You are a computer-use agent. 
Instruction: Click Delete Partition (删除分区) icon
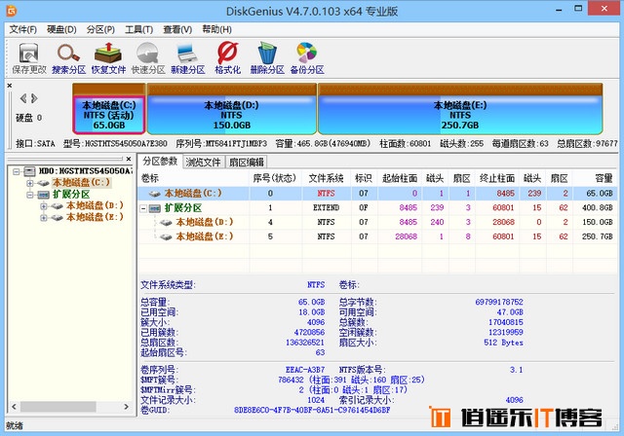267,58
